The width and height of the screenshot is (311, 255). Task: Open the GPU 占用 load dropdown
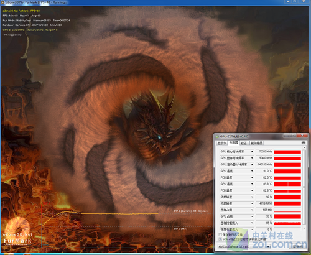pyautogui.click(x=252, y=216)
